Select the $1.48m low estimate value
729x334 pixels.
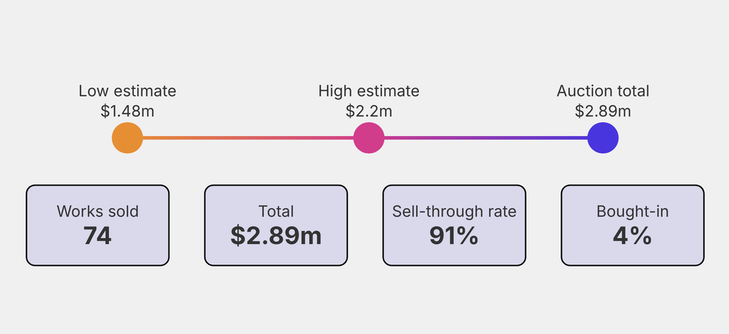(x=127, y=111)
